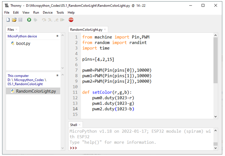Screen dimensions: 225x156
Task: Open This computer panel hamburger menu
Action: [x=58, y=75]
